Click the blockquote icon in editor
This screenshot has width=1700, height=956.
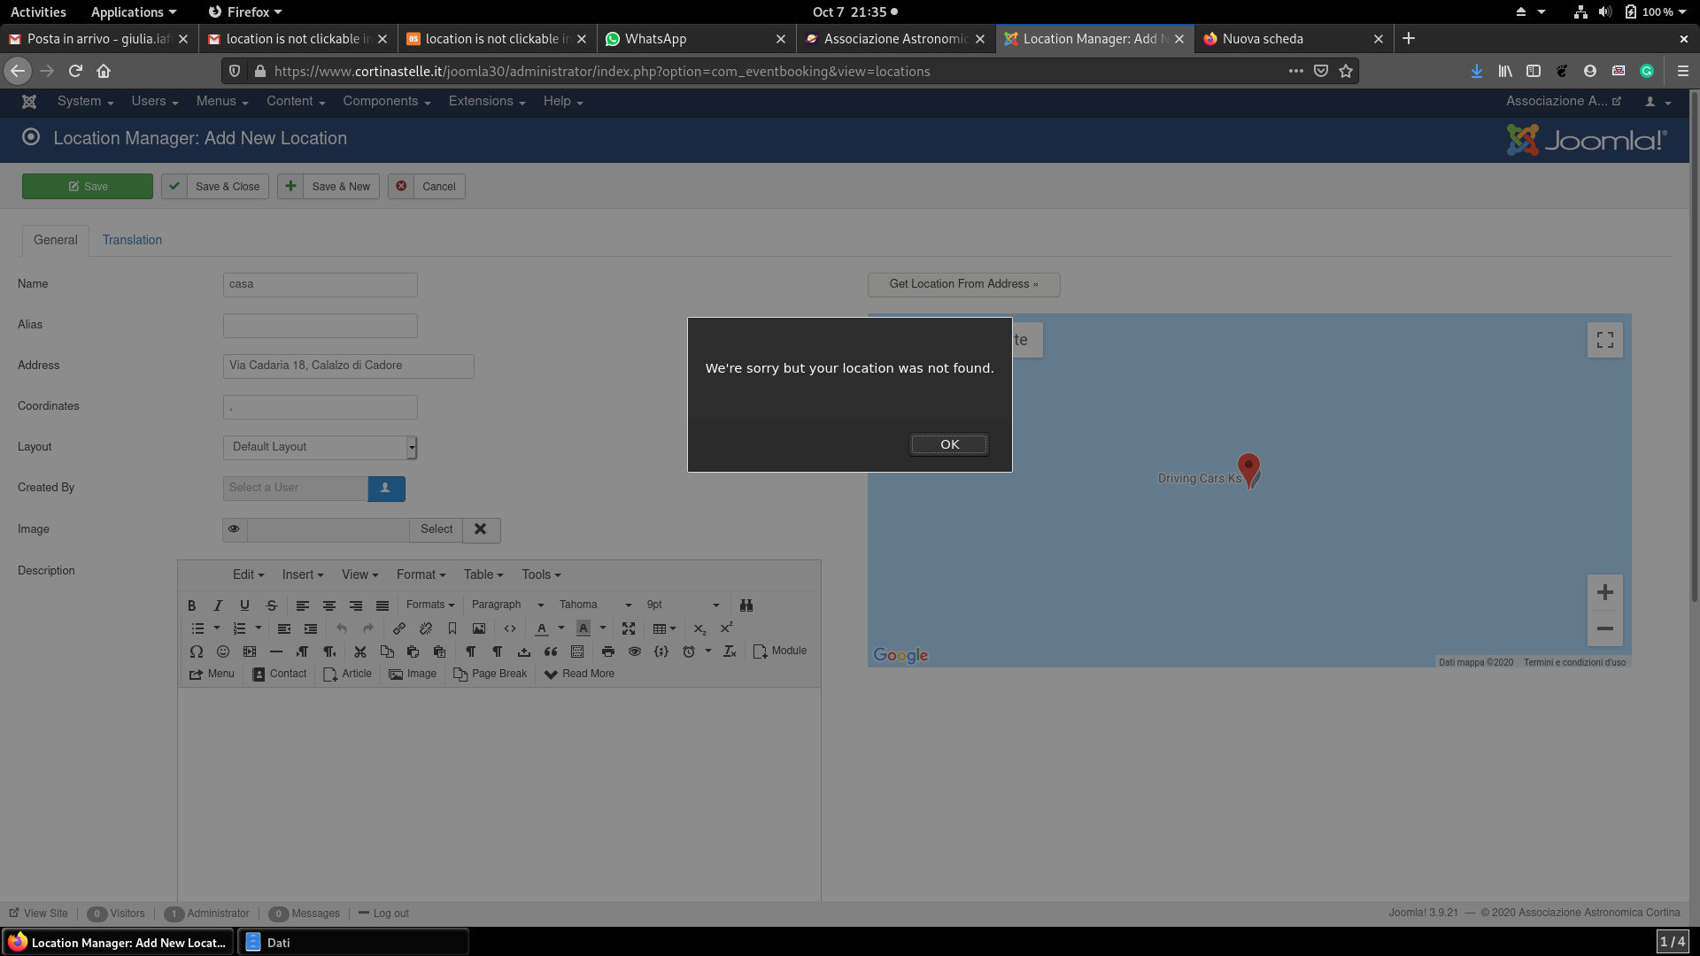(x=551, y=651)
